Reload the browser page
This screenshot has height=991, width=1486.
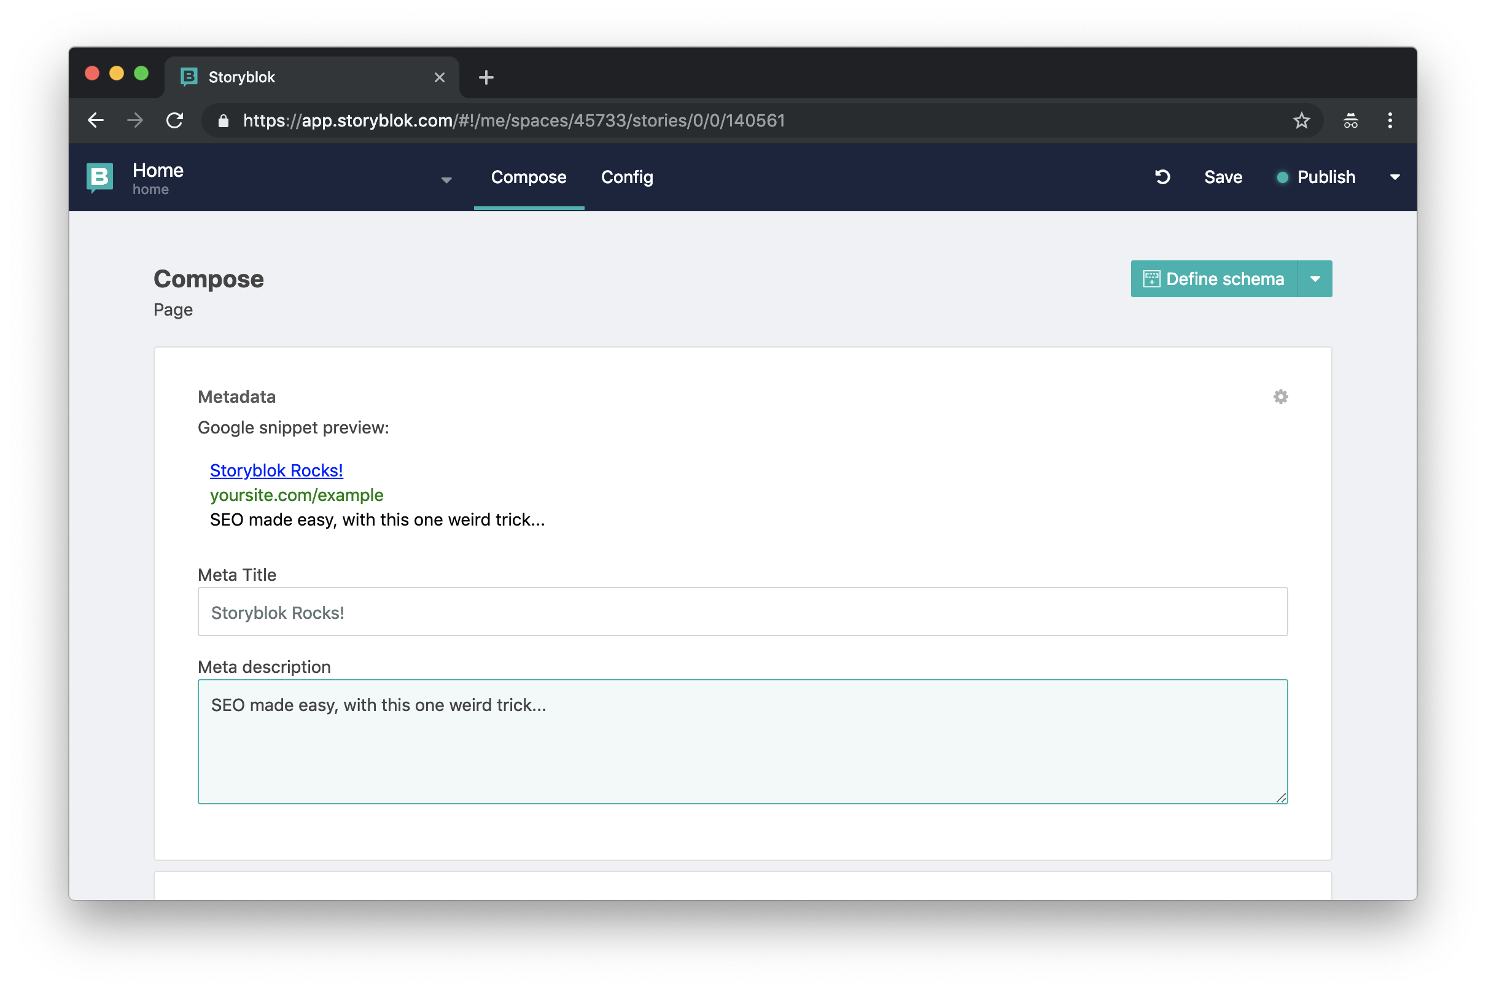[x=174, y=120]
